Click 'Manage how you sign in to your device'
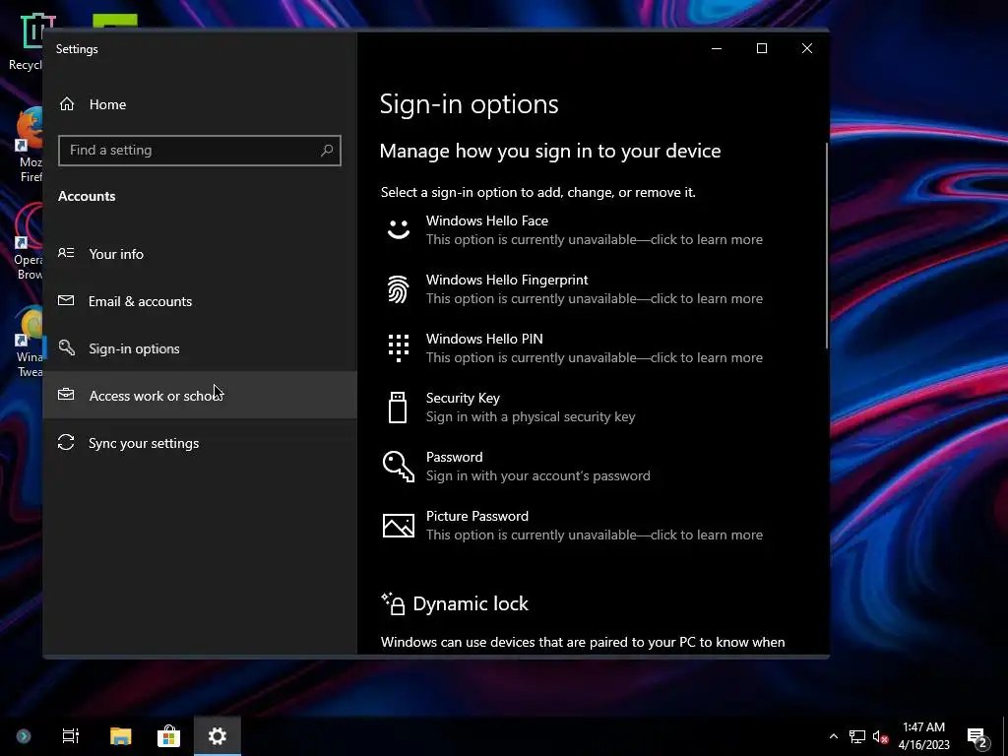The width and height of the screenshot is (1008, 756). 550,151
